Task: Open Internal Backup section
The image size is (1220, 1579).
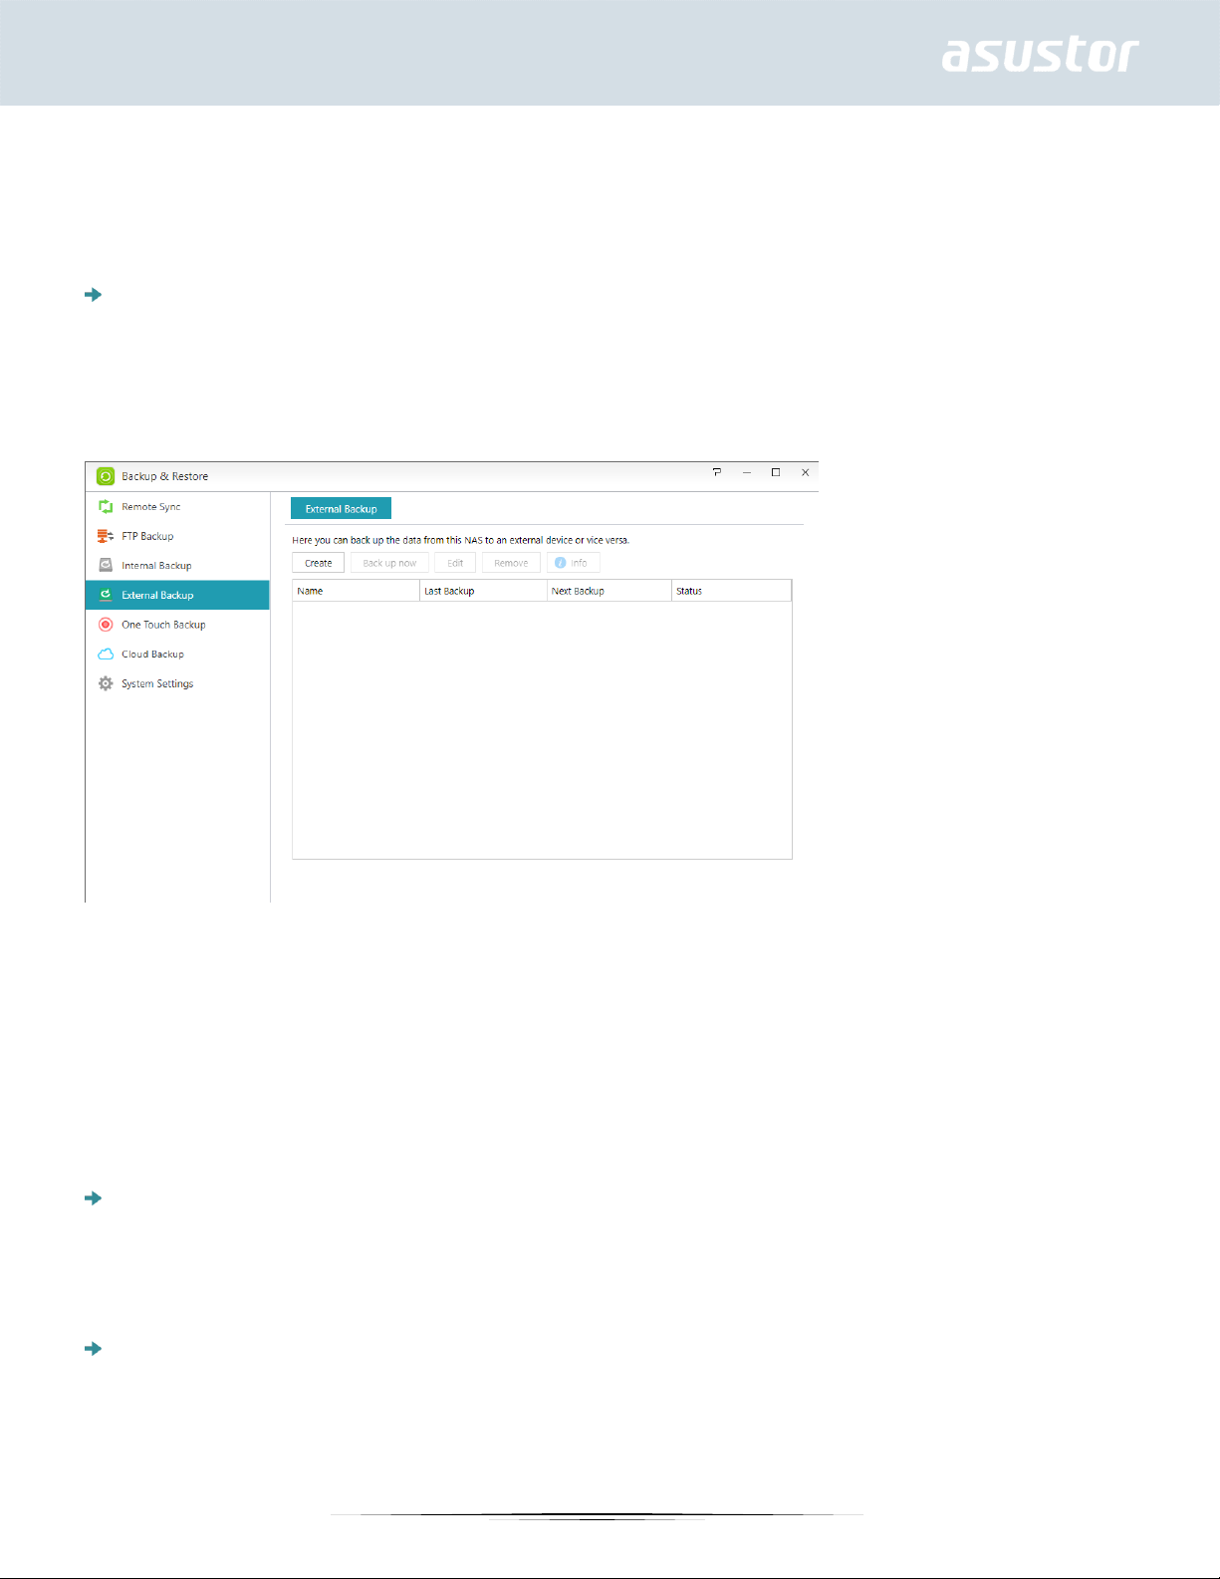Action: pyautogui.click(x=177, y=565)
